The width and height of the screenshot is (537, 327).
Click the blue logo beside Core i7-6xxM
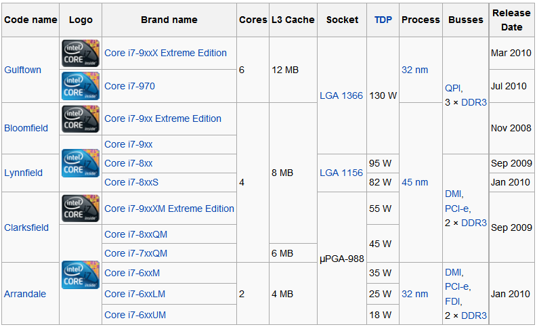[x=81, y=275]
